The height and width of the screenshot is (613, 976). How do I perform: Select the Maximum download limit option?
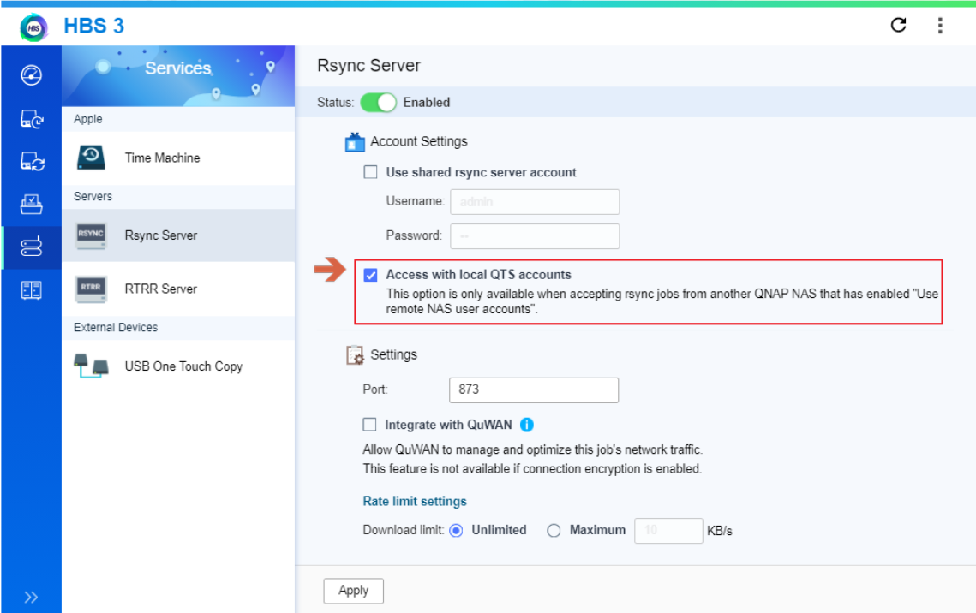tap(554, 530)
